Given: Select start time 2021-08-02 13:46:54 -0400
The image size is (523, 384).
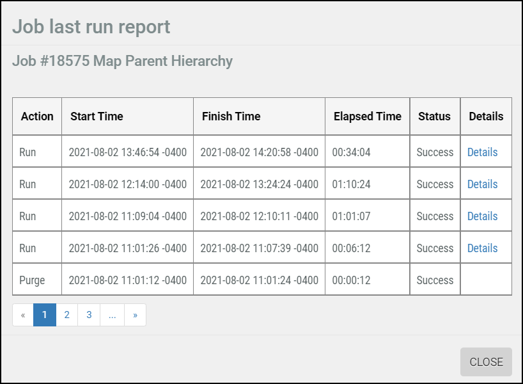Looking at the screenshot, I should pyautogui.click(x=127, y=152).
